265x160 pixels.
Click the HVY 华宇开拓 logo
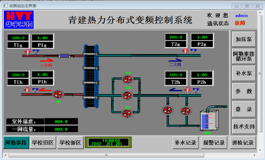[19, 20]
